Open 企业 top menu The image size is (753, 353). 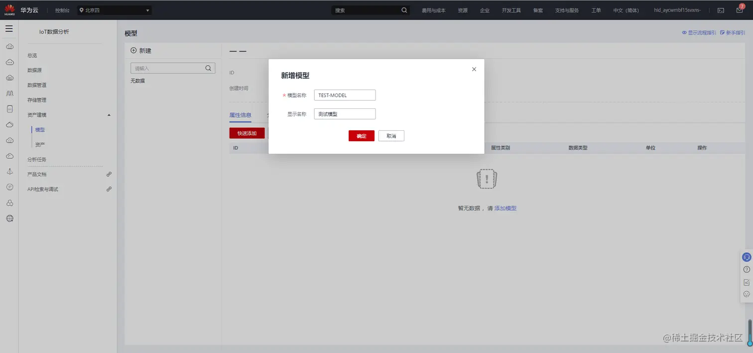(x=485, y=10)
